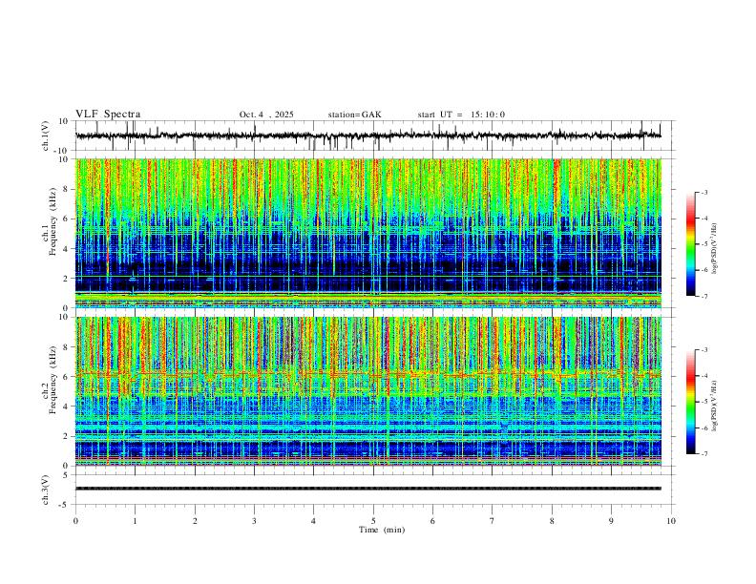This screenshot has width=756, height=584.
Task: Click the "ch.1(V)" vertical axis label
Action: pyautogui.click(x=46, y=136)
